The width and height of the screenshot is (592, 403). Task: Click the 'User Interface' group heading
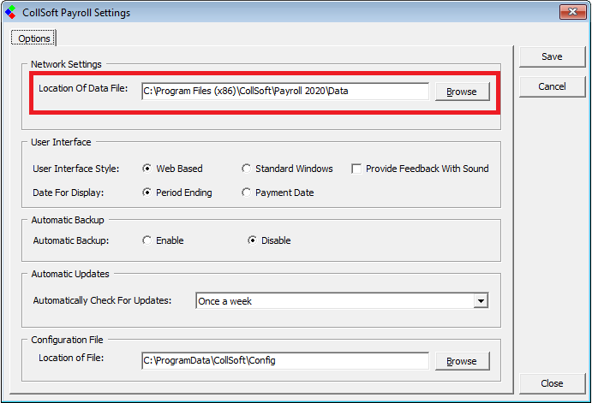(61, 142)
